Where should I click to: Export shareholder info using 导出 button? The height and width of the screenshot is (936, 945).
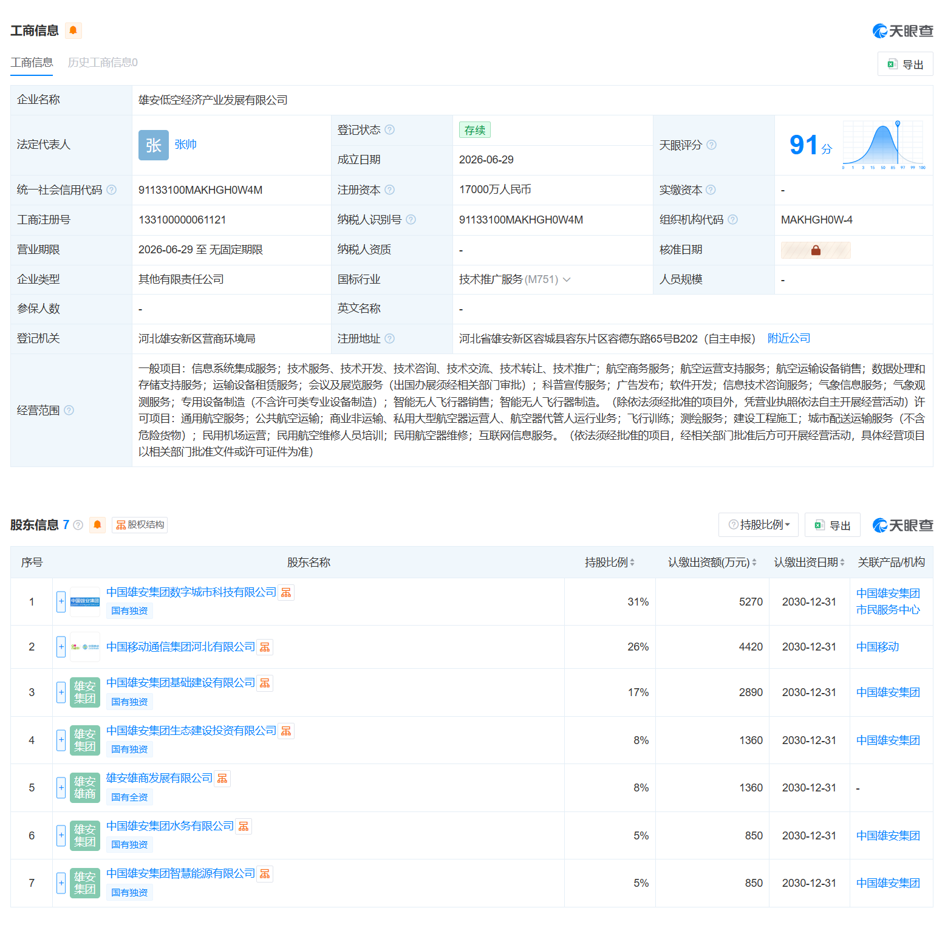click(833, 525)
